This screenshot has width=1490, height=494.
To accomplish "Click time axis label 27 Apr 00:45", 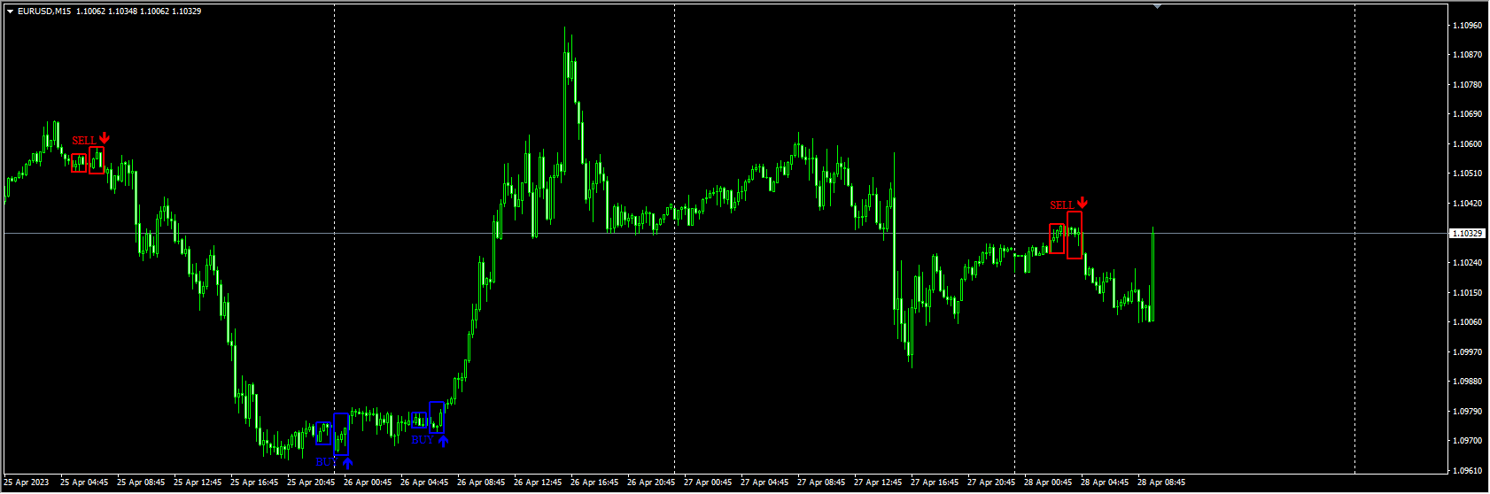I will [x=708, y=482].
